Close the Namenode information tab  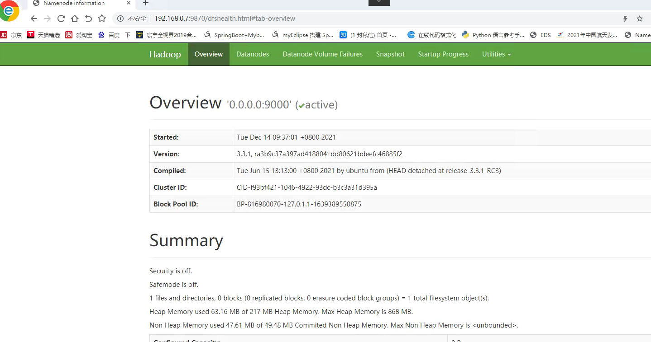pyautogui.click(x=129, y=3)
